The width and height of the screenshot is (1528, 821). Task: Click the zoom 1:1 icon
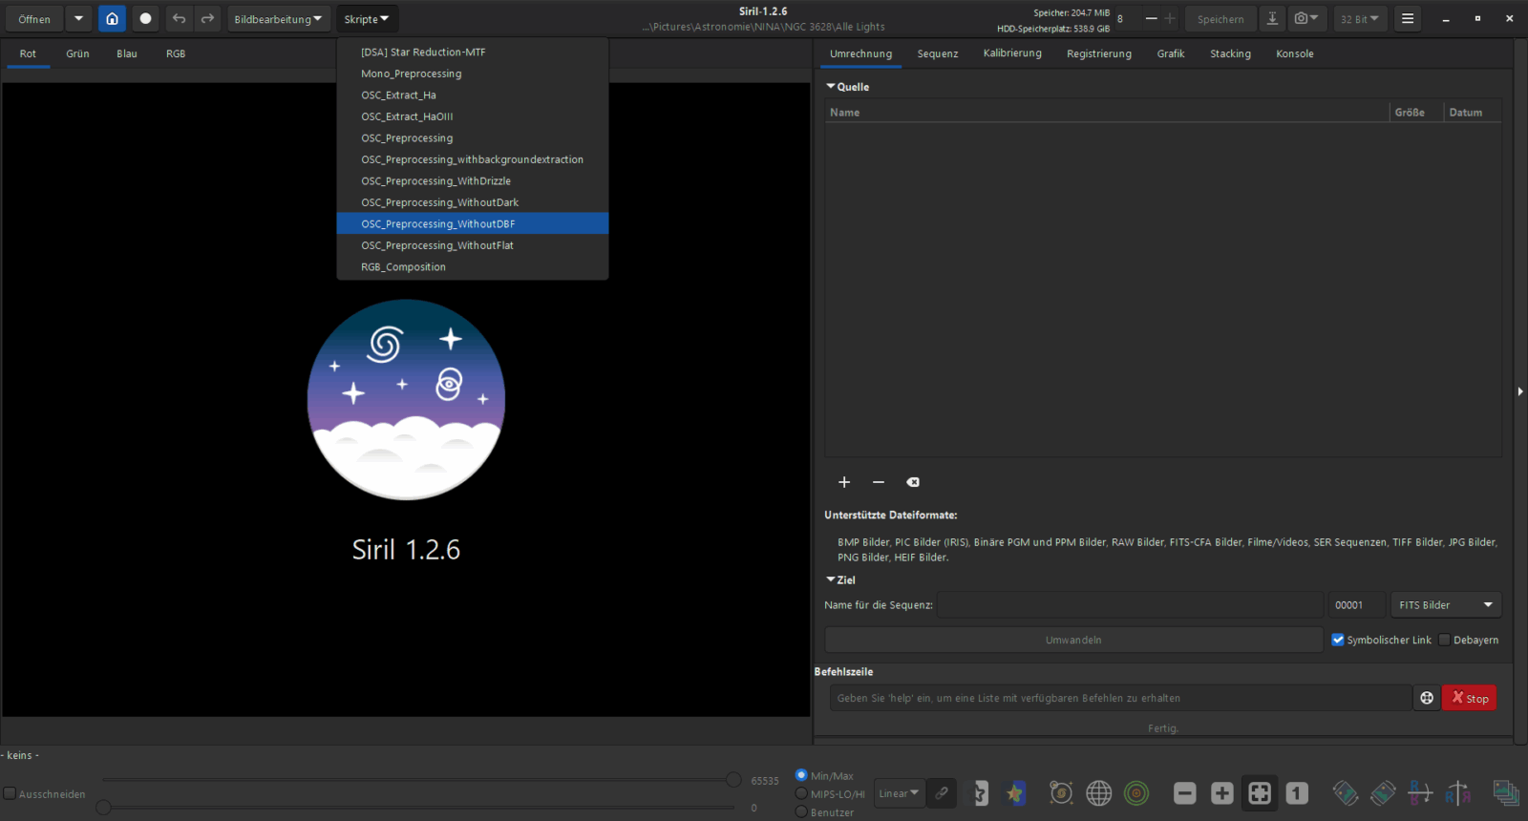[1297, 793]
